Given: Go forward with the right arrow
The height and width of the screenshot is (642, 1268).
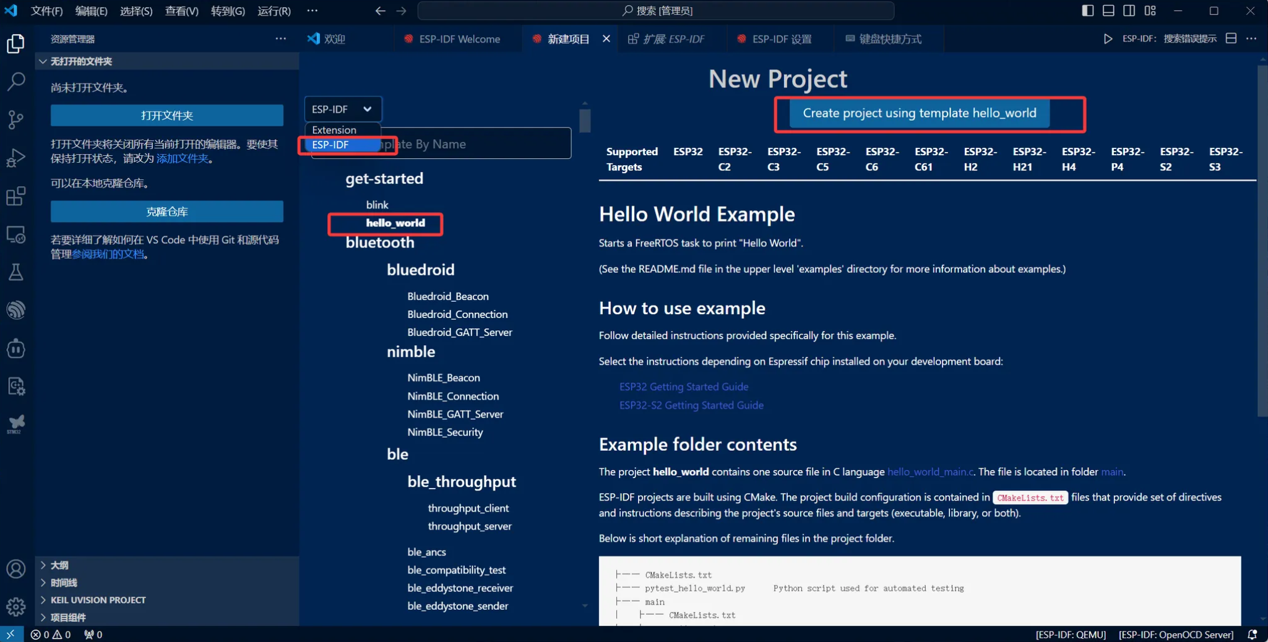Looking at the screenshot, I should pyautogui.click(x=402, y=11).
